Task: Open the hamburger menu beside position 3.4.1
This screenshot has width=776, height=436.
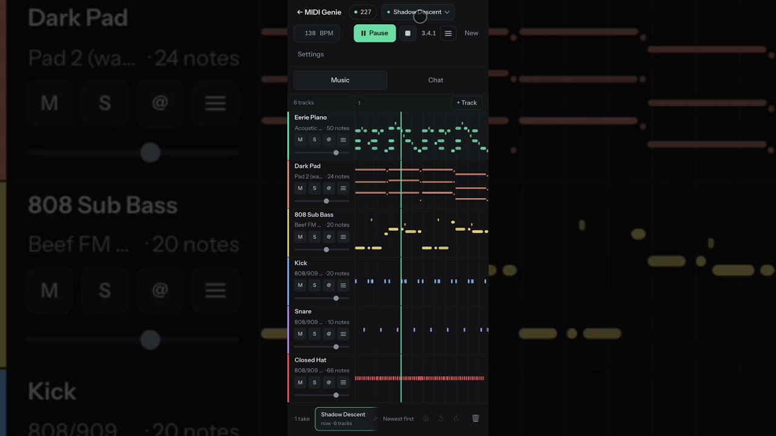Action: [448, 33]
